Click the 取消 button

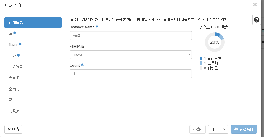tap(13, 129)
